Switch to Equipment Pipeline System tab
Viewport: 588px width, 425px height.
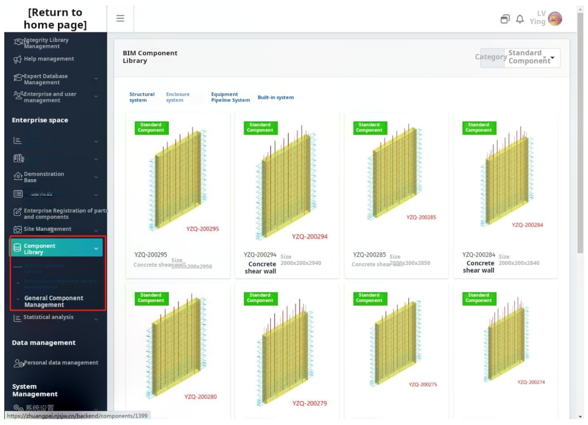(x=230, y=97)
